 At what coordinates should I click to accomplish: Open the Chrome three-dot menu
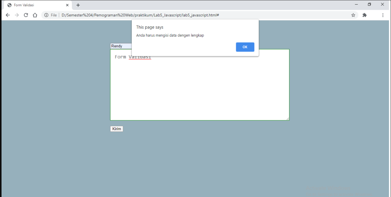point(383,15)
